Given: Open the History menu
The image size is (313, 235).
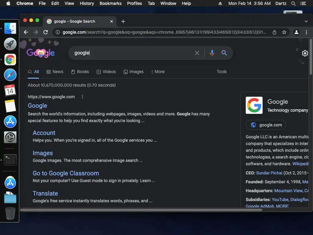Looking at the screenshot, I should click(87, 3).
